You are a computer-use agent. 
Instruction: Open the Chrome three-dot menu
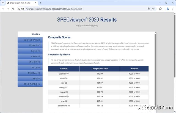click(173, 9)
